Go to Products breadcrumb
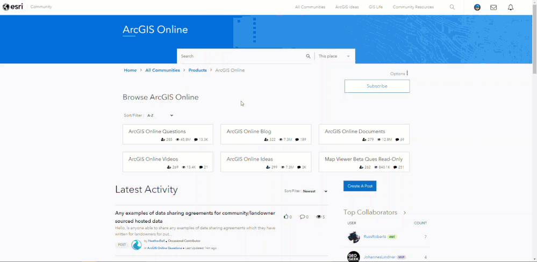 pos(198,70)
